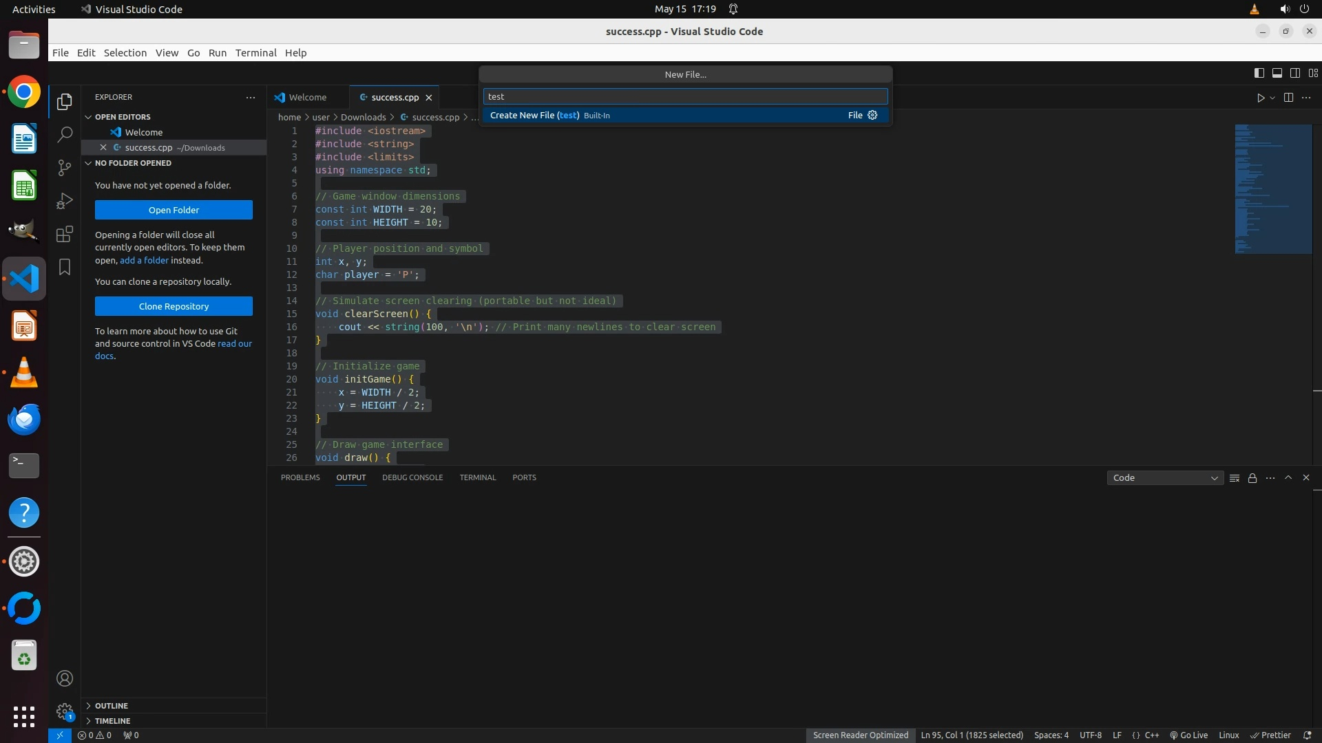The image size is (1322, 743).
Task: Click the New File name input field
Action: click(x=685, y=97)
